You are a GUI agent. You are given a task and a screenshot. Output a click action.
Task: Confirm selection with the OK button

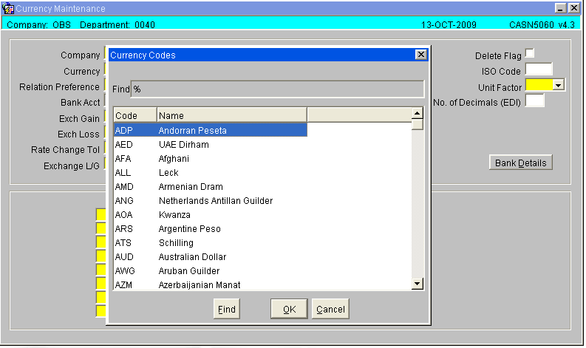(289, 309)
